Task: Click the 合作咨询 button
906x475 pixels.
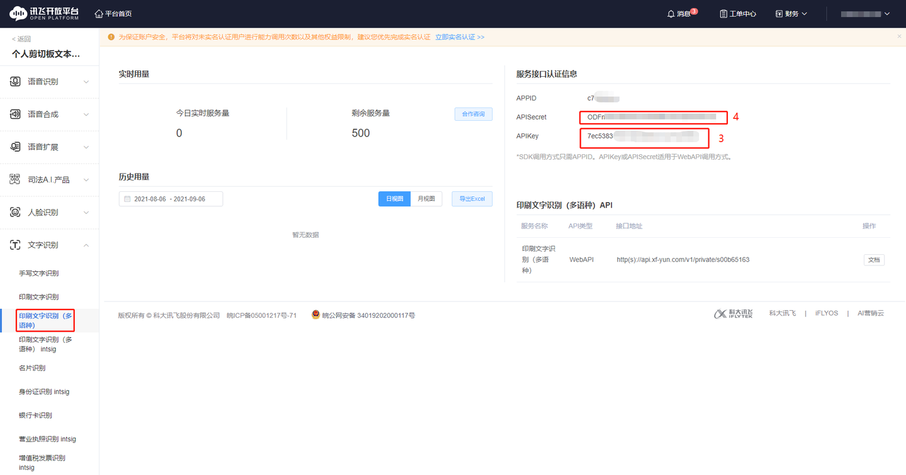Action: (x=473, y=113)
